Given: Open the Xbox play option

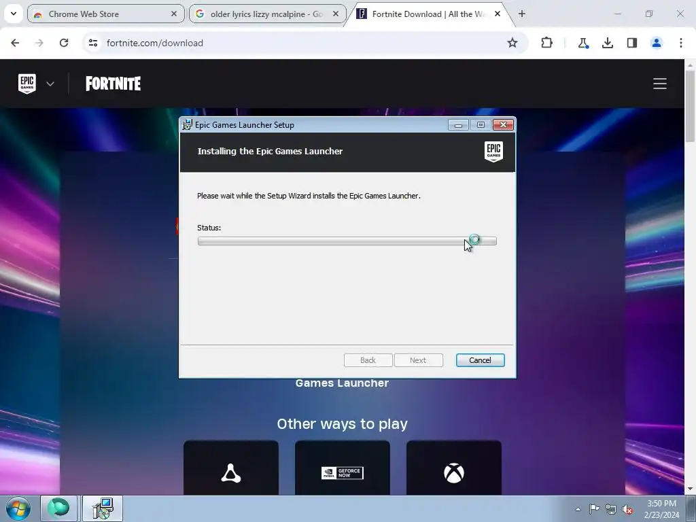Looking at the screenshot, I should 453,468.
